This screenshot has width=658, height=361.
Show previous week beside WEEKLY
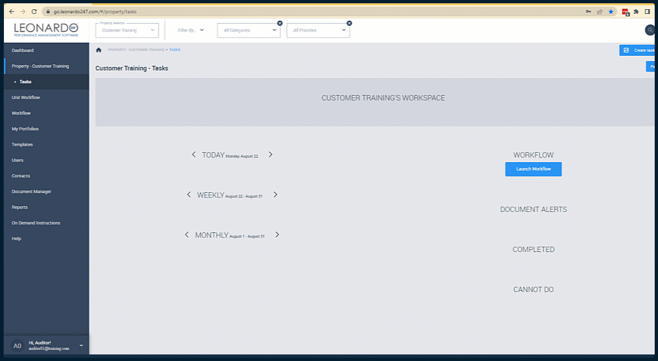(189, 195)
